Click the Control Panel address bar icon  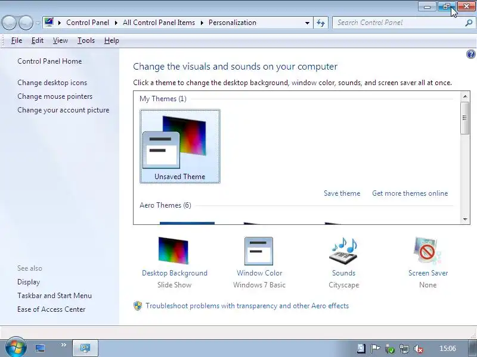pos(49,23)
